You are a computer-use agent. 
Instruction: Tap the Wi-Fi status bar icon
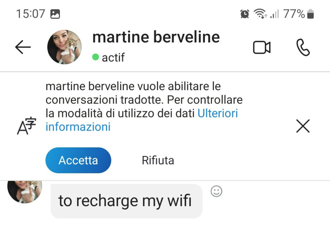[260, 14]
